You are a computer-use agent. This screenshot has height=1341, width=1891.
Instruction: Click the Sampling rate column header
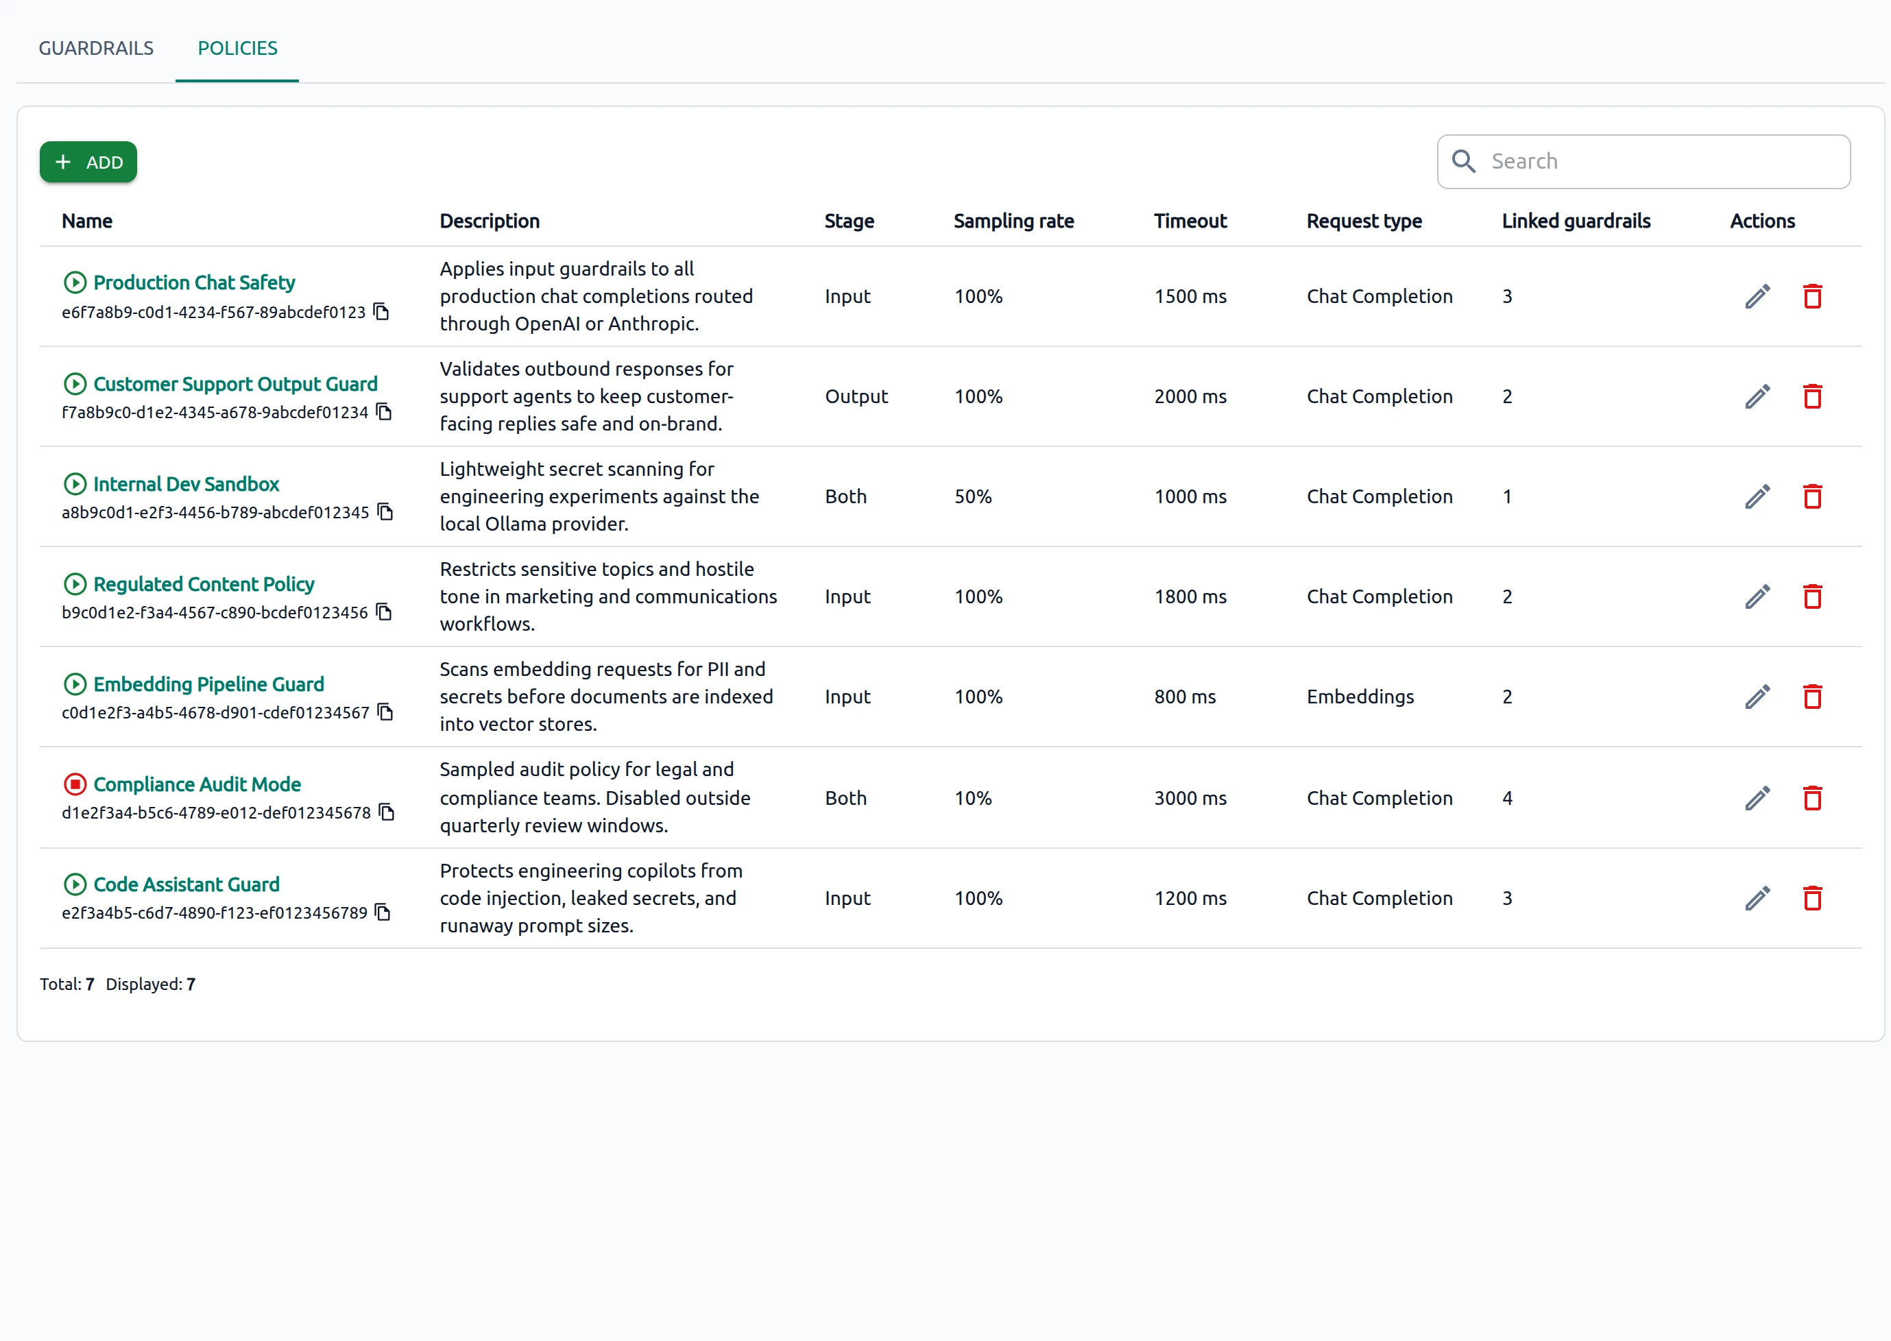pyautogui.click(x=1013, y=221)
